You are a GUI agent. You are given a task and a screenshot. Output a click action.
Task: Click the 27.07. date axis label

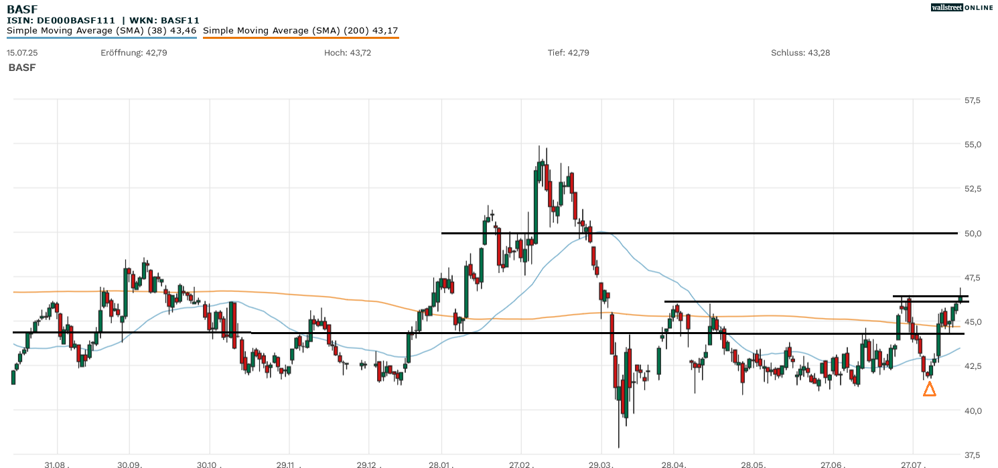click(x=912, y=463)
